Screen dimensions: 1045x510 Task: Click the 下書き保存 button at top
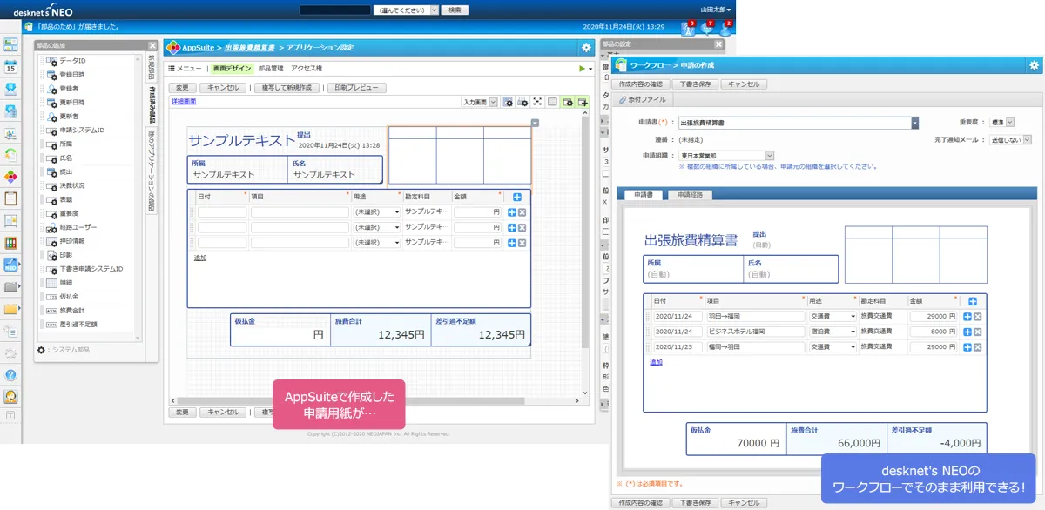click(697, 84)
